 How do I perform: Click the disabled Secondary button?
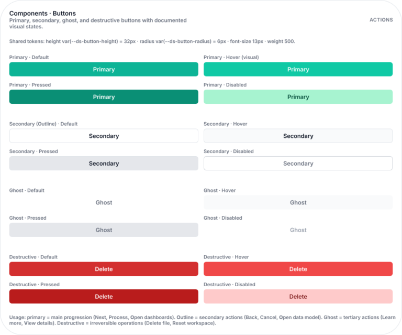pos(298,164)
